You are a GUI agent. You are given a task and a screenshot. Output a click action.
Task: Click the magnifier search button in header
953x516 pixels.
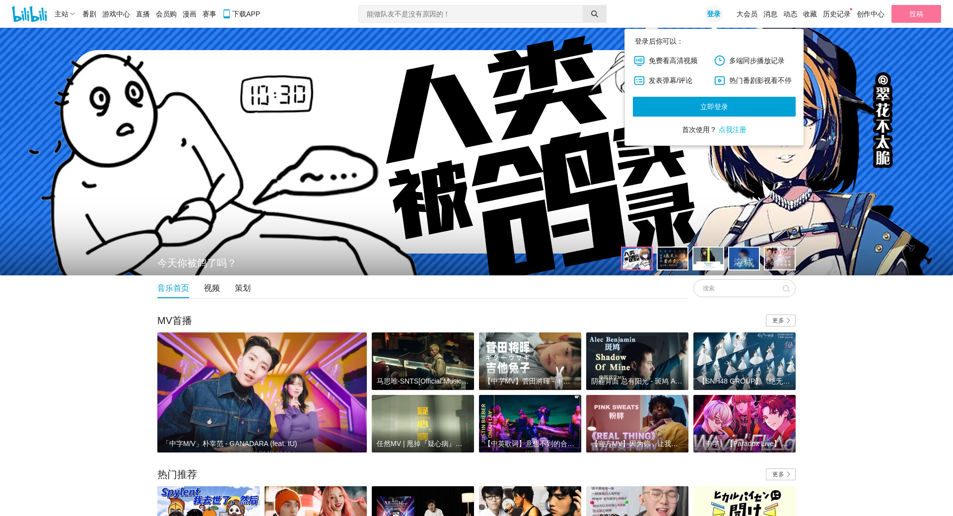coord(594,14)
